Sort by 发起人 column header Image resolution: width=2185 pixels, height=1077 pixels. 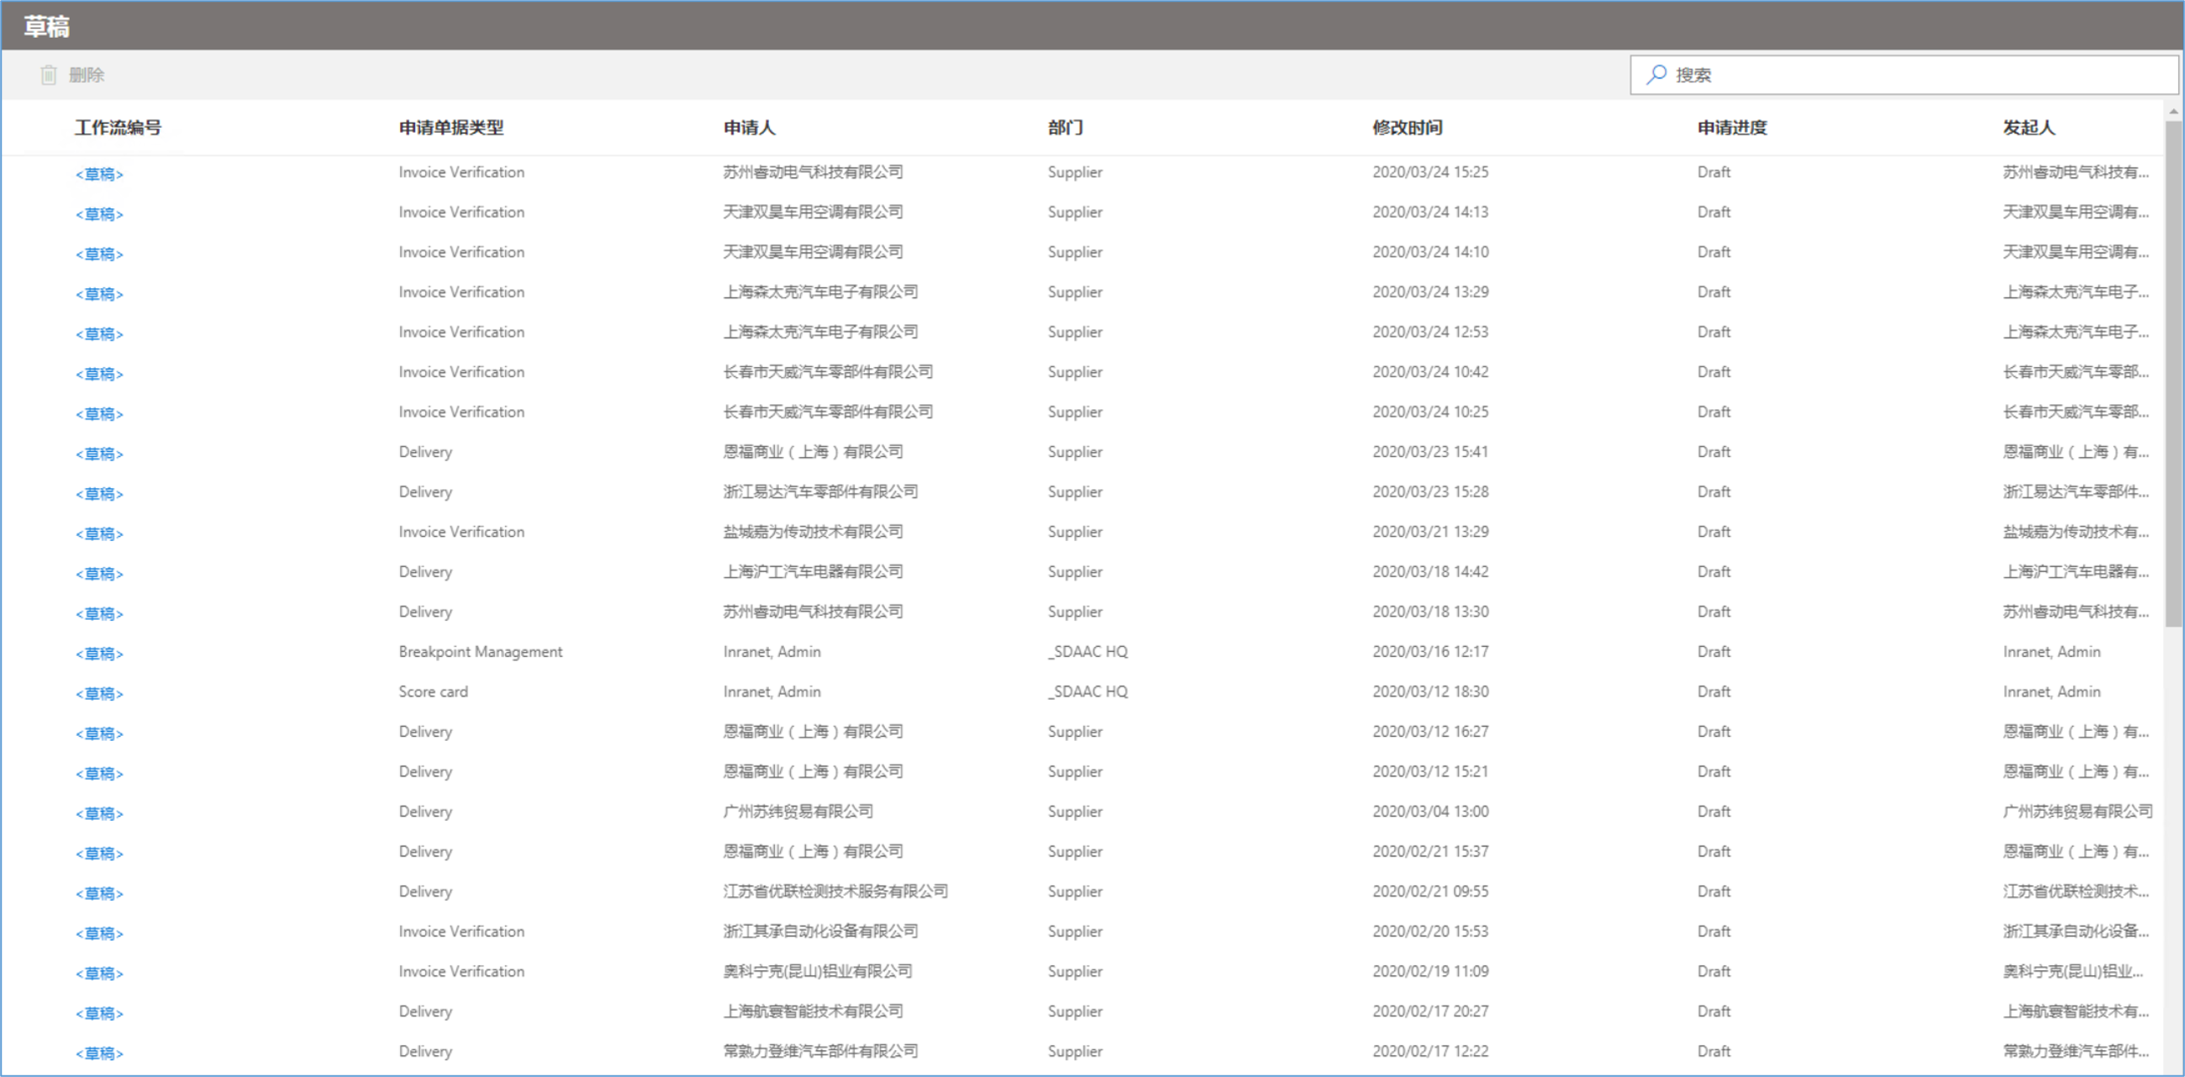[x=2029, y=127]
